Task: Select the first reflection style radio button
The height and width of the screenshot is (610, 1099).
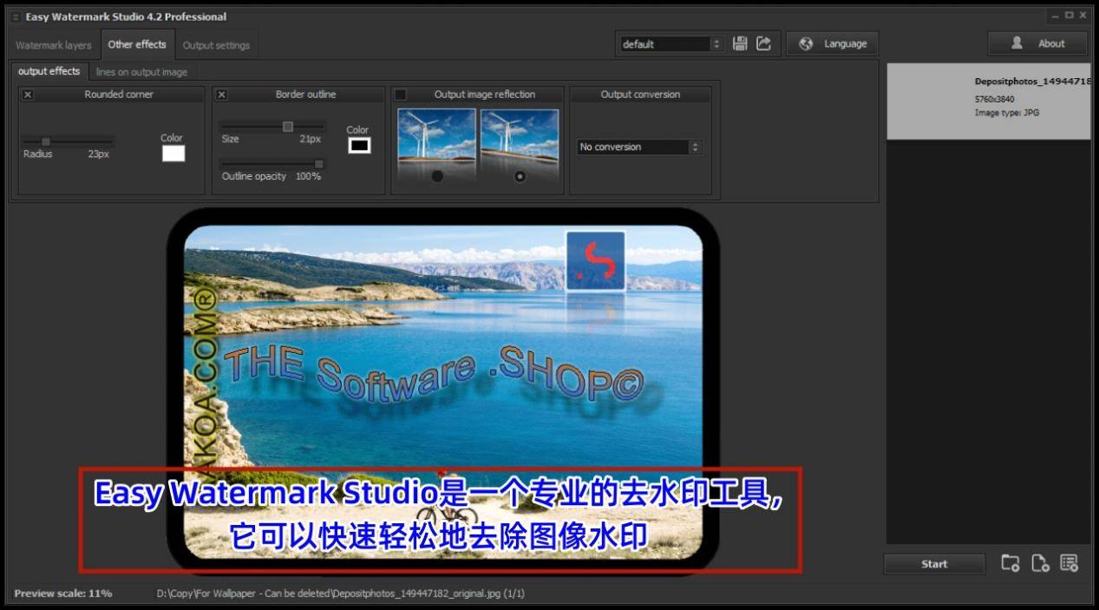Action: (x=437, y=176)
